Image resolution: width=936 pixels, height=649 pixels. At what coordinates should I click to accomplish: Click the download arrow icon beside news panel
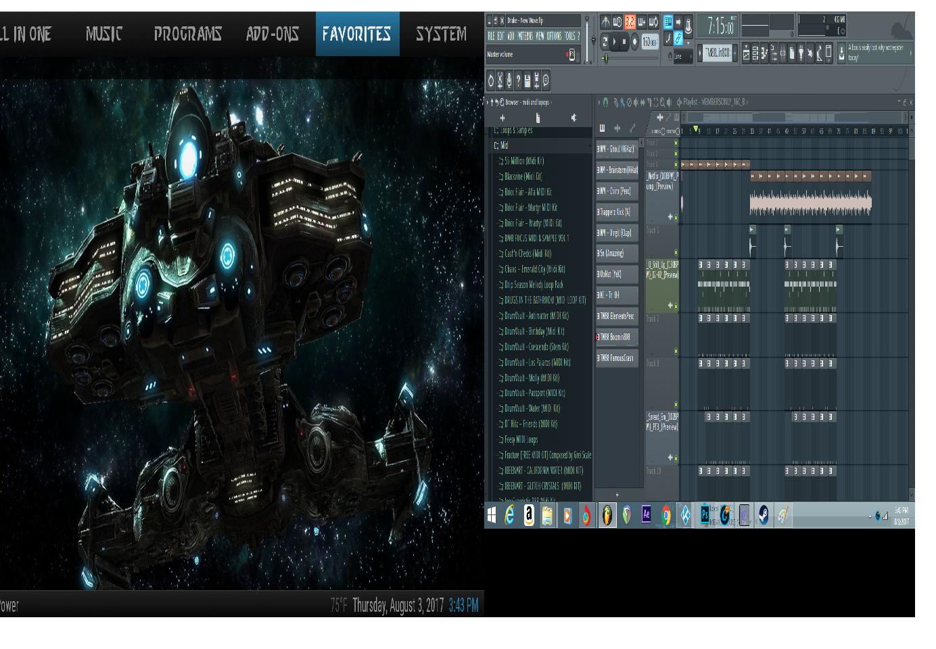pyautogui.click(x=841, y=53)
